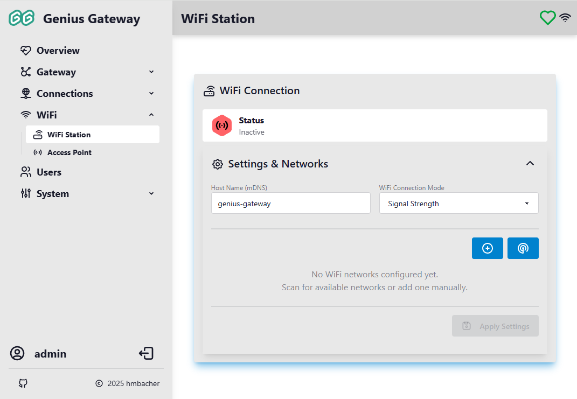Click the WiFi signal icon in header
577x399 pixels.
tap(565, 18)
